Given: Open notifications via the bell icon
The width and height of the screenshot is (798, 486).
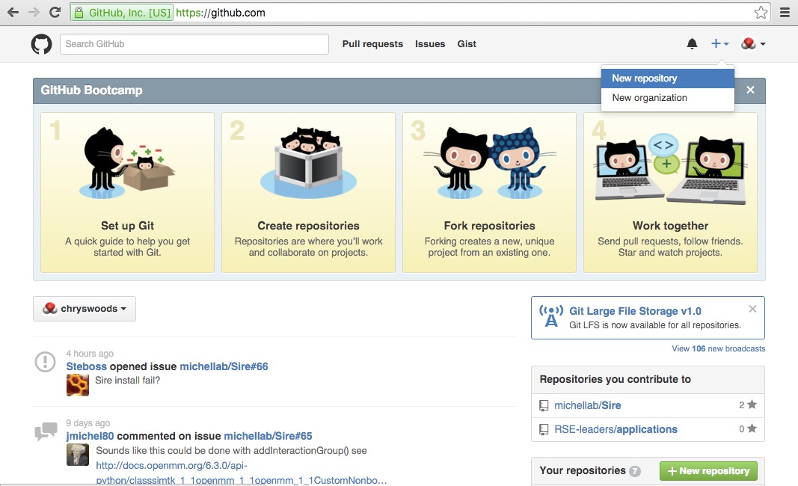Looking at the screenshot, I should pyautogui.click(x=692, y=44).
